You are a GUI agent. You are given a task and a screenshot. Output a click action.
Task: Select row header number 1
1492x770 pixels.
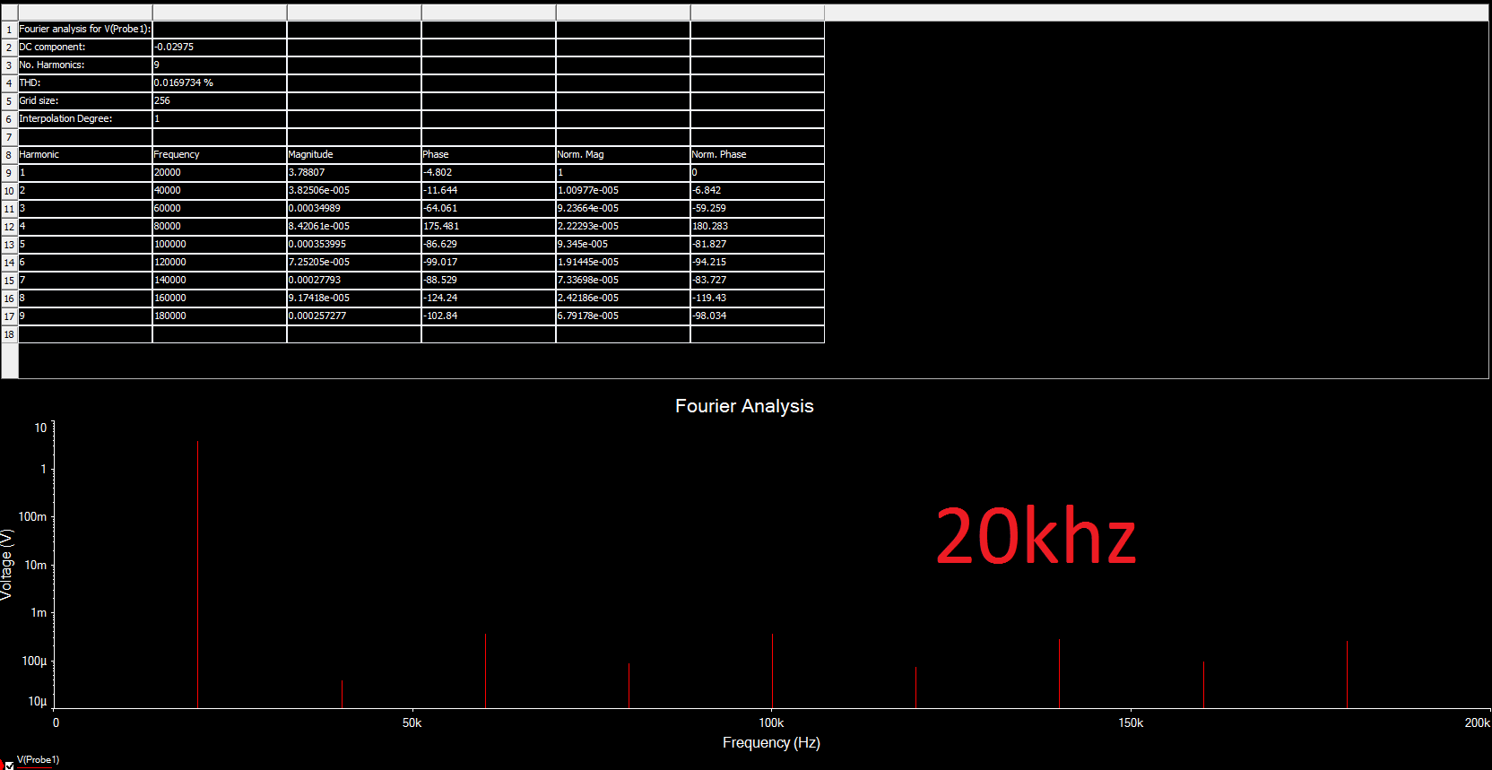tap(9, 30)
